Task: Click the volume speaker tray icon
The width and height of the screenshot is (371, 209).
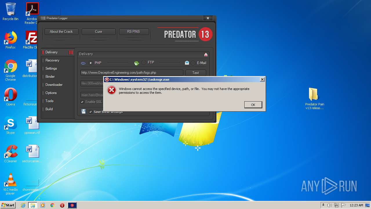Action: pos(329,205)
